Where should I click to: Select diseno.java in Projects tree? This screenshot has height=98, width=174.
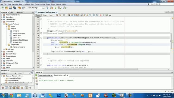pos(17,38)
